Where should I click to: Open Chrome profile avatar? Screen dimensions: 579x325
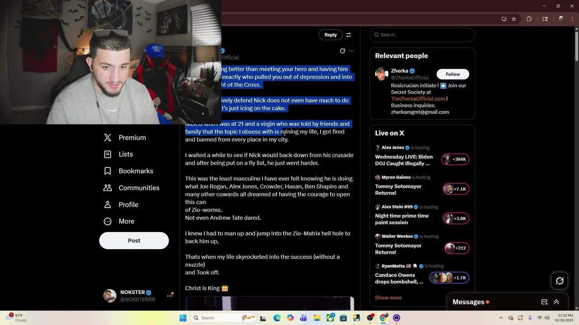click(x=561, y=19)
